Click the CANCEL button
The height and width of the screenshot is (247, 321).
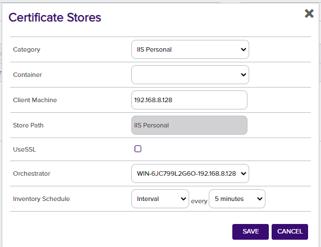click(290, 232)
